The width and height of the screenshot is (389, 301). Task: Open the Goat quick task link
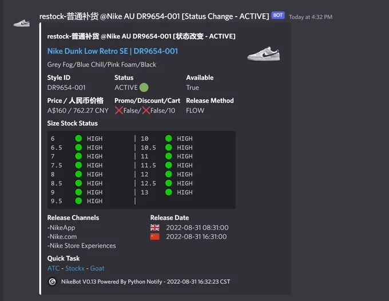(x=97, y=268)
